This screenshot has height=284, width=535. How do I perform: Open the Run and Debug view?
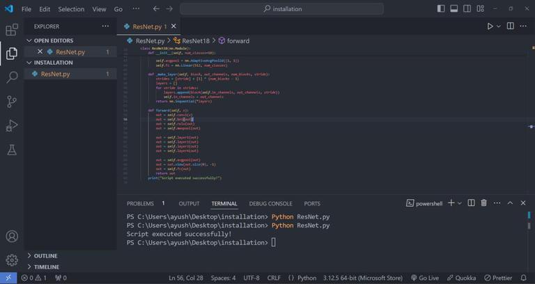(12, 126)
